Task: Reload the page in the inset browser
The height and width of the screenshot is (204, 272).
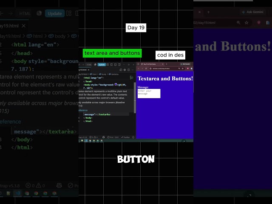Action: pos(146,68)
